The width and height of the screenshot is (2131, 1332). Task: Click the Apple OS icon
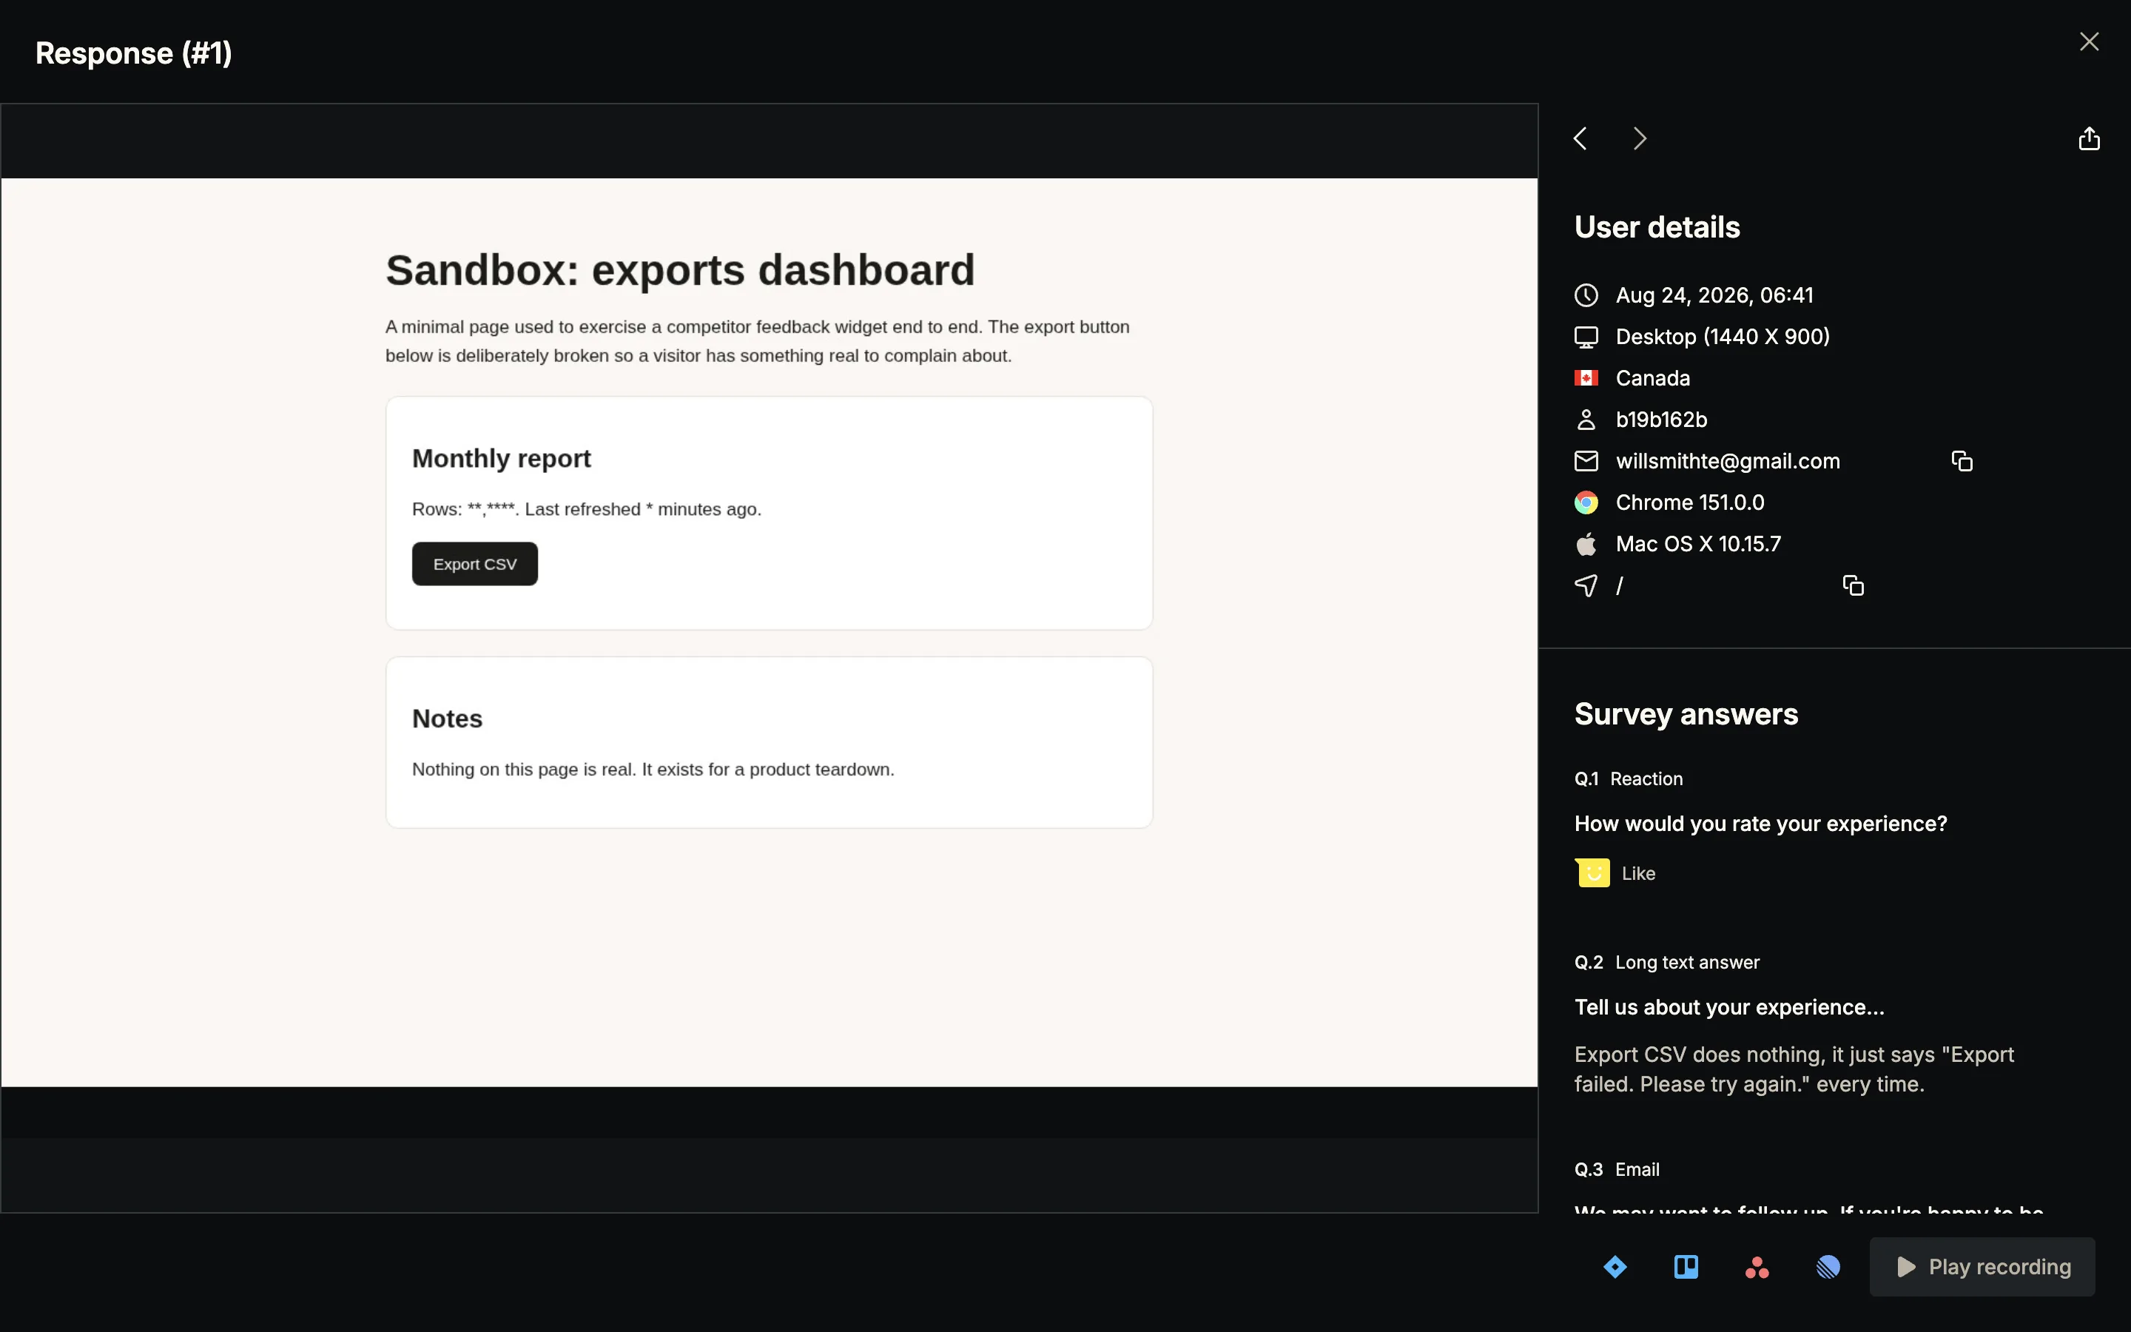[1586, 544]
